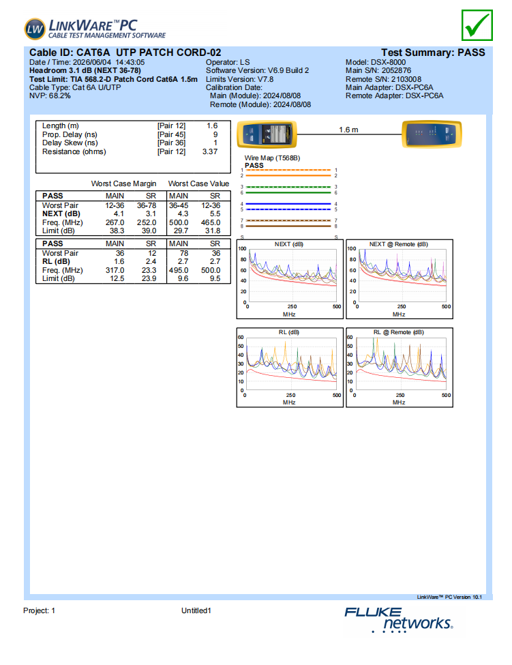Click Main S/N: 2052876

pos(378,71)
